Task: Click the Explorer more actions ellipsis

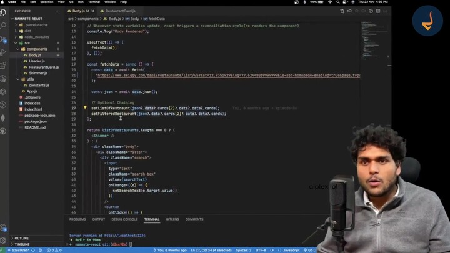Action: pyautogui.click(x=57, y=11)
